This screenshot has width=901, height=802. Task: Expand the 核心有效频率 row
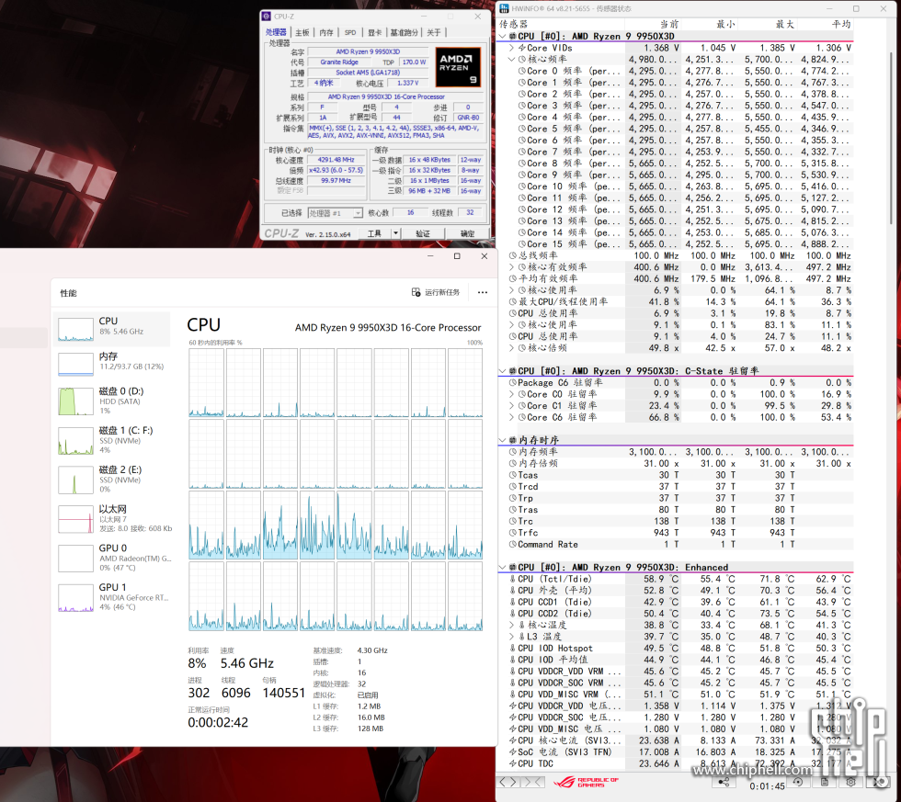coord(512,267)
